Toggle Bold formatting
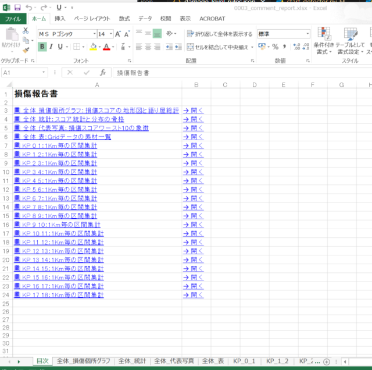This screenshot has width=372, height=370. coord(42,47)
